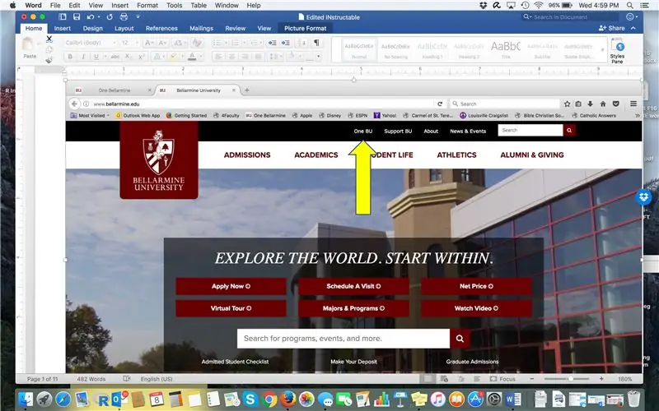Open the Bullets list dropdown arrow
Image resolution: width=659 pixels, height=411 pixels.
coord(226,43)
